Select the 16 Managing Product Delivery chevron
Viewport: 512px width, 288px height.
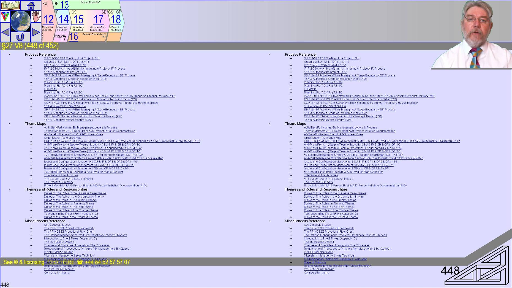pos(73,36)
